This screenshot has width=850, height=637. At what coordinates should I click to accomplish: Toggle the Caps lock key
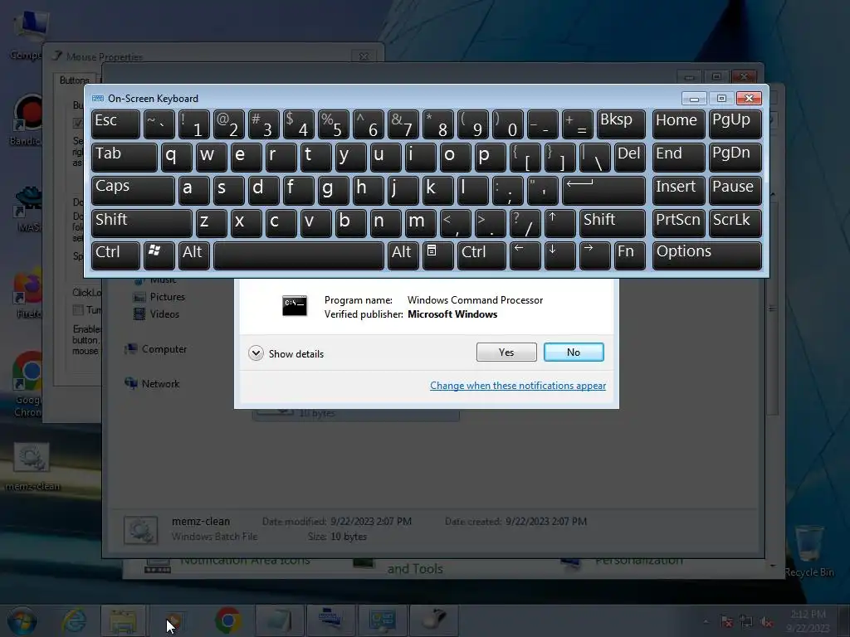[x=133, y=190]
